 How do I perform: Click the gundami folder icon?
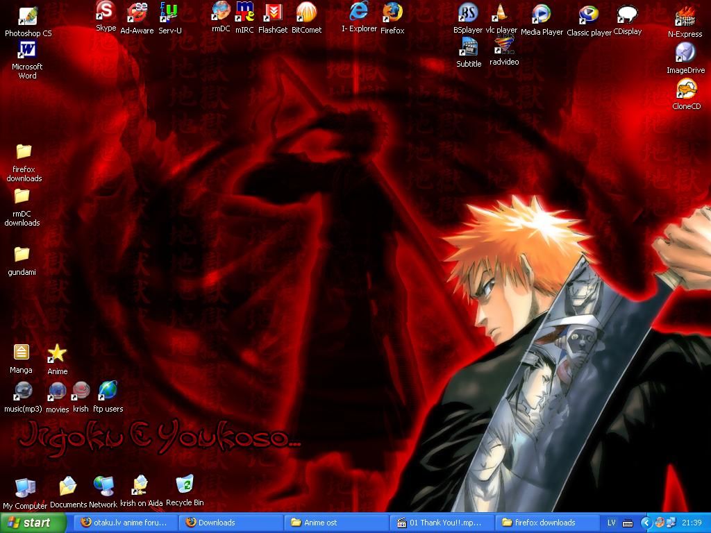point(22,254)
